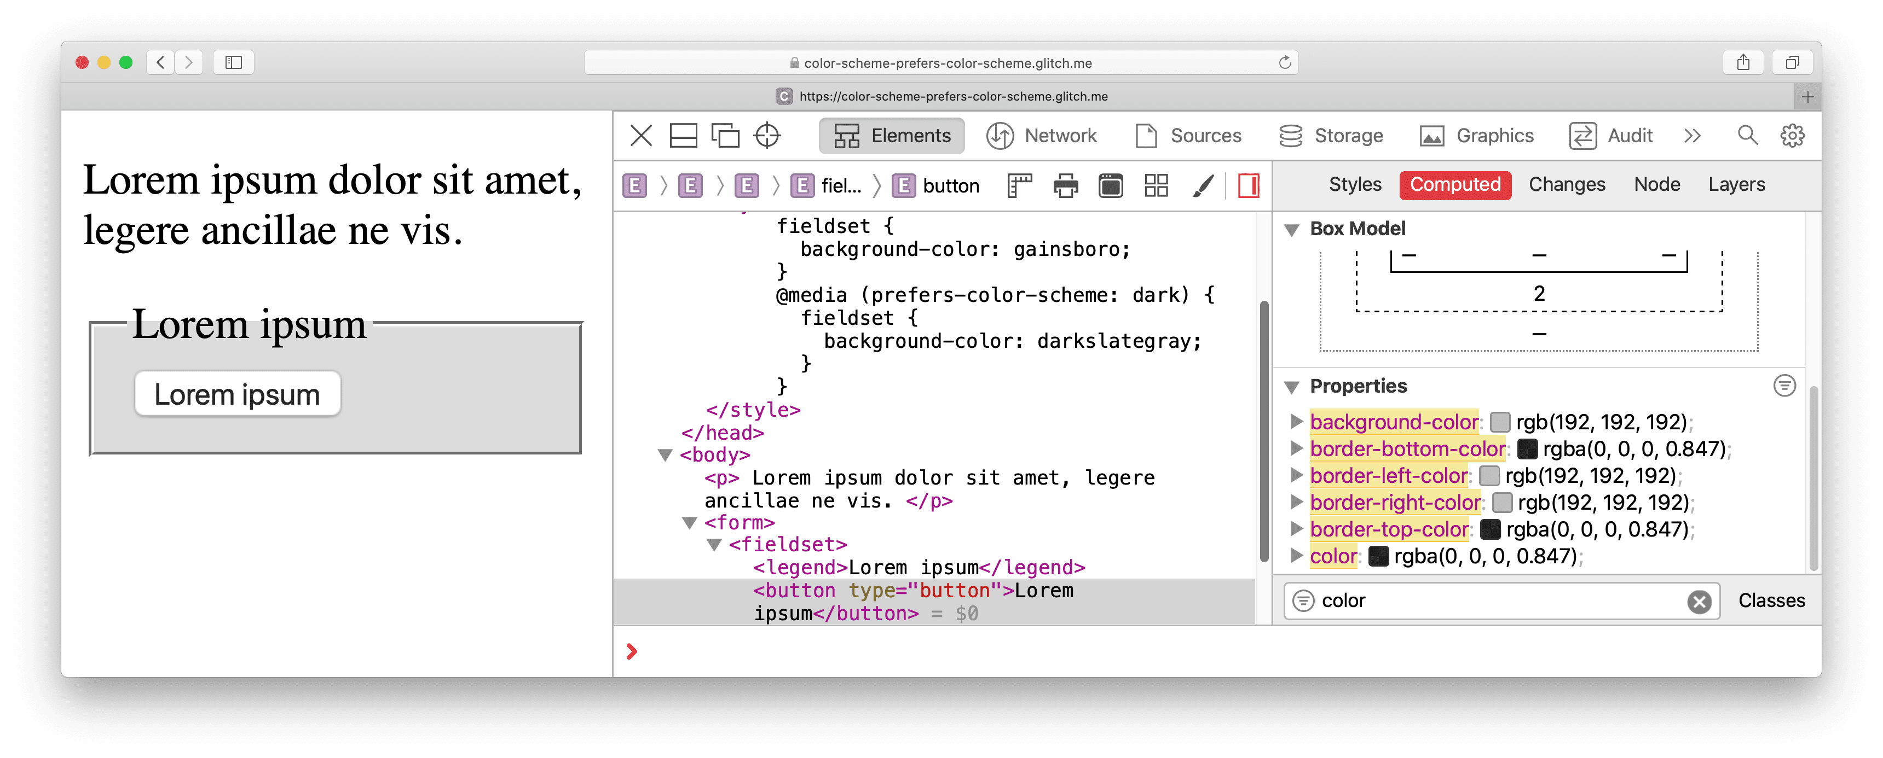Image resolution: width=1883 pixels, height=758 pixels.
Task: Click the audit panel icon
Action: point(1583,136)
